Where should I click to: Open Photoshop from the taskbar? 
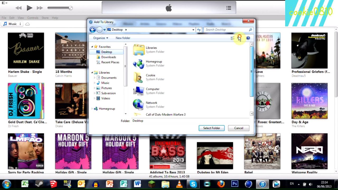point(235,184)
